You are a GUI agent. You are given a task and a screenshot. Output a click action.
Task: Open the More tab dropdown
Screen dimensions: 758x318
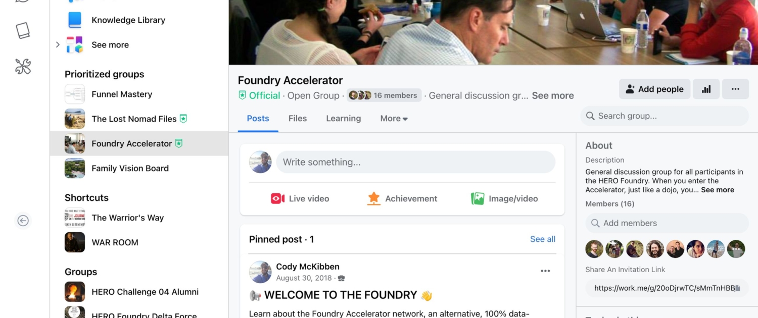pos(394,119)
